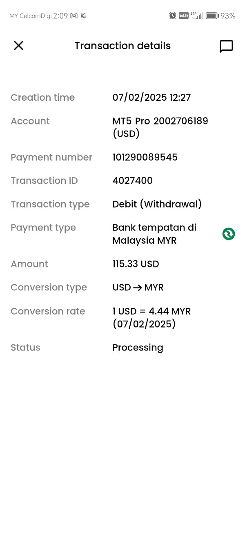Tap the 2:09 clock in status bar

(x=60, y=16)
